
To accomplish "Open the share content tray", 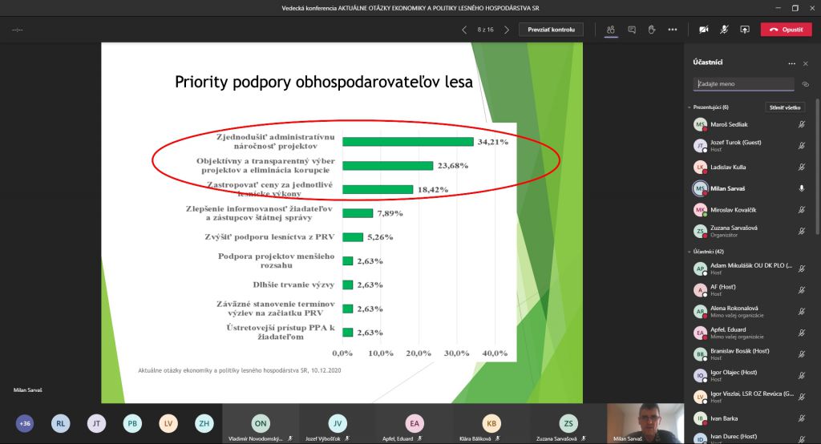I will coord(745,30).
